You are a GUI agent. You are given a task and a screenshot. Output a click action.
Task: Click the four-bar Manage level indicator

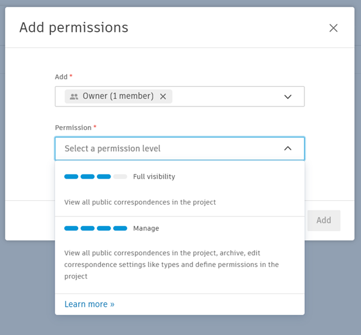96,229
